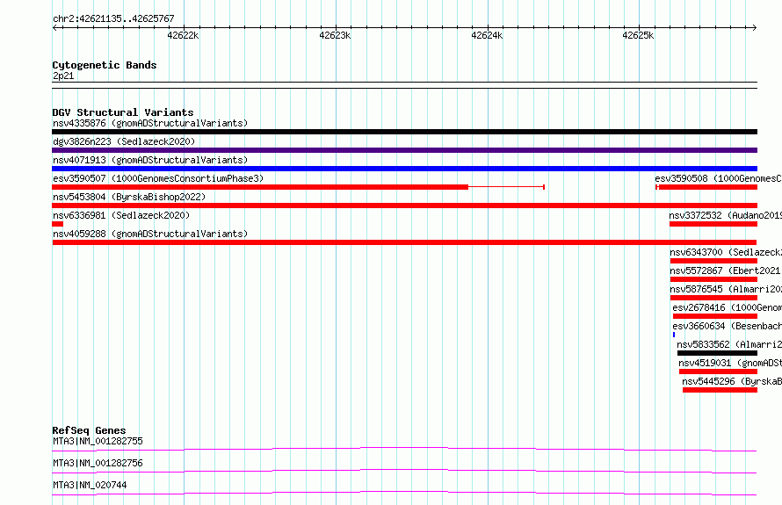Screen dimensions: 782x505
Task: Click the red nsv5876545 bar
Action: [713, 298]
